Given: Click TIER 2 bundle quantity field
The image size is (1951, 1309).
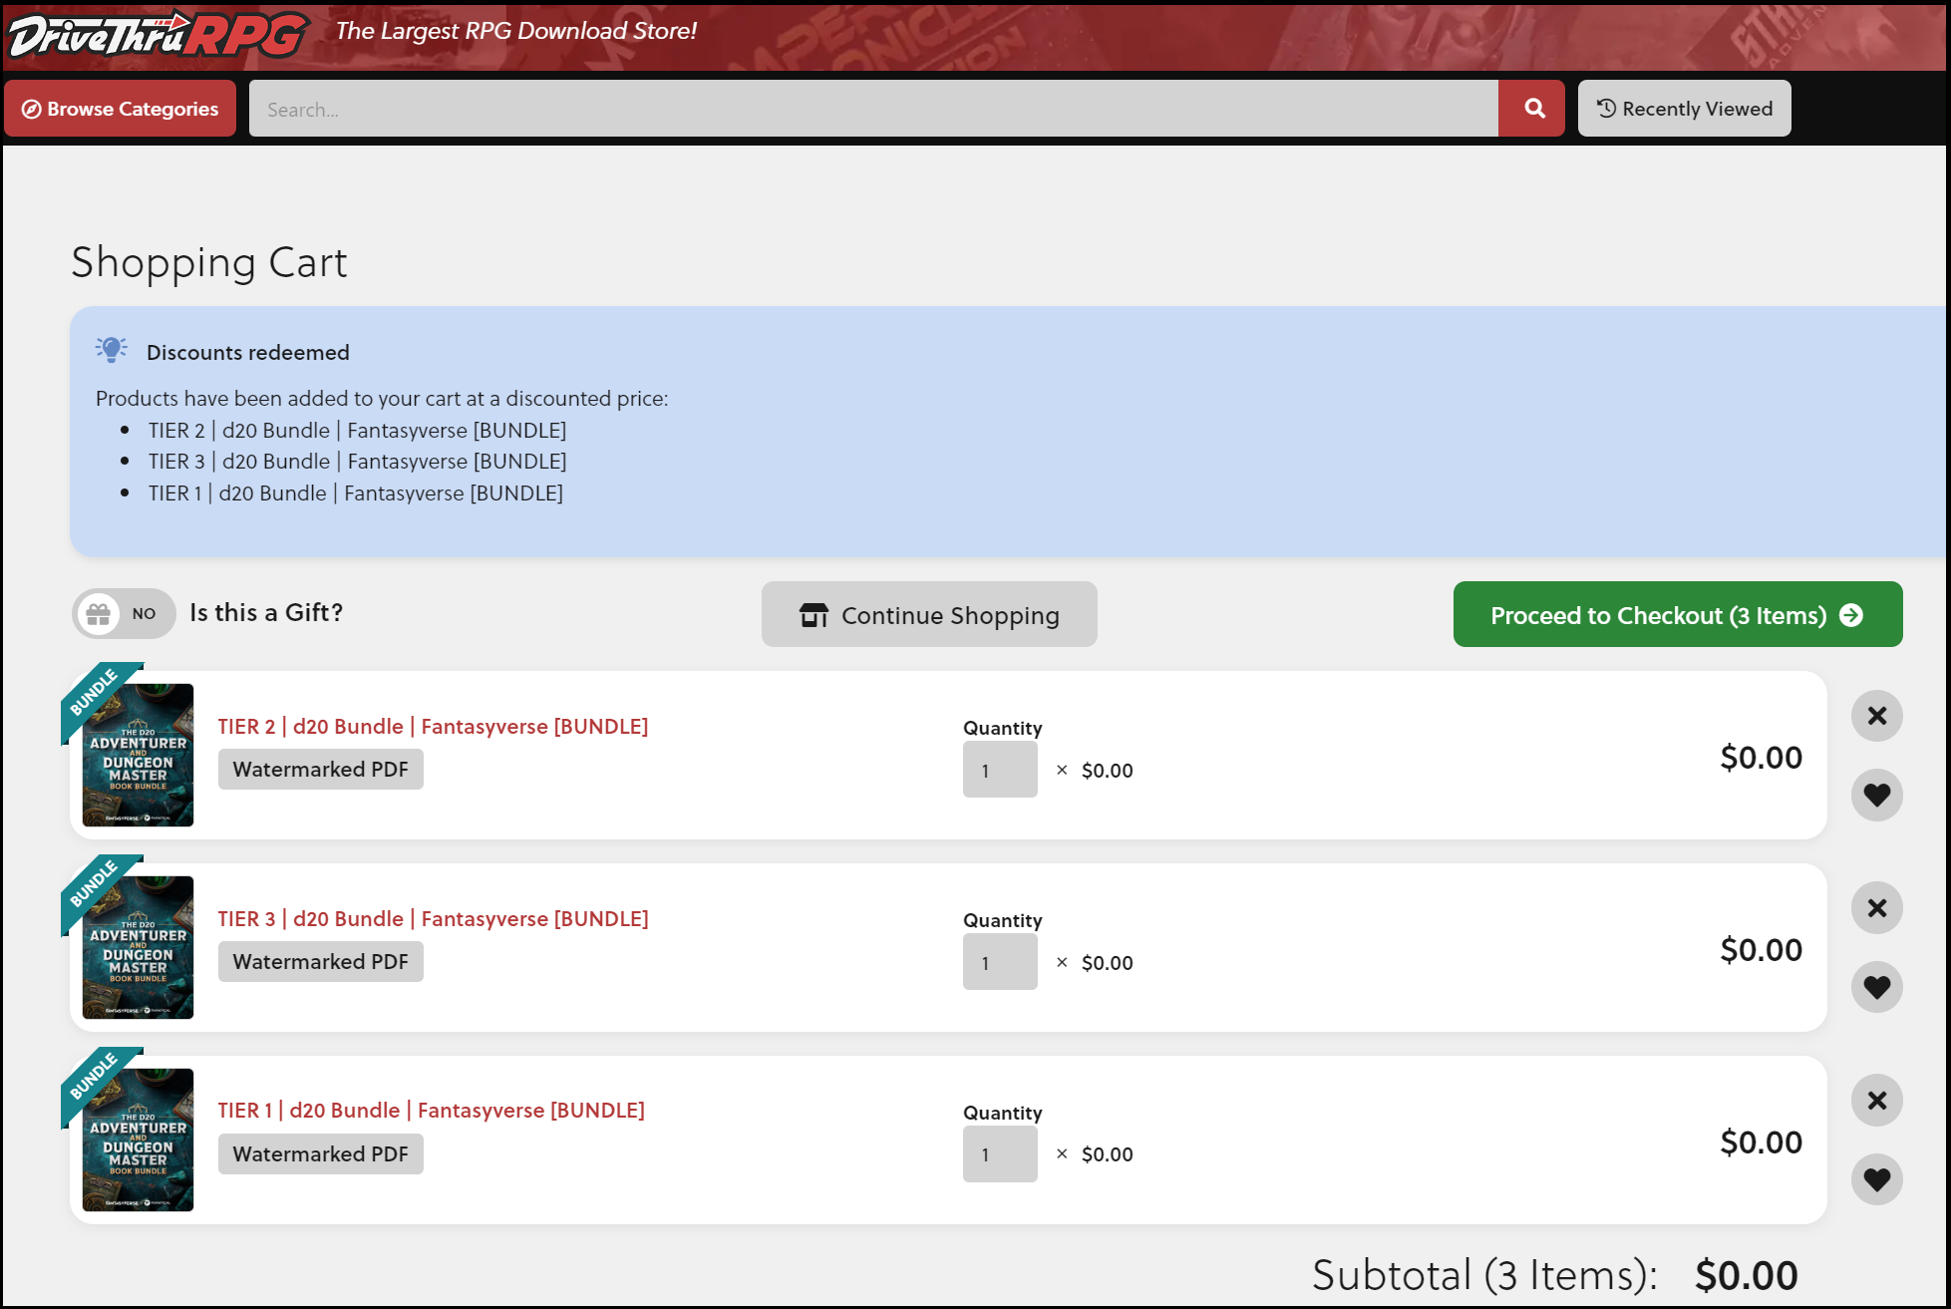Looking at the screenshot, I should click(999, 770).
